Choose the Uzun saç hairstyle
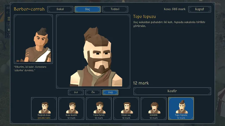The width and height of the screenshot is (225, 126). [126, 108]
